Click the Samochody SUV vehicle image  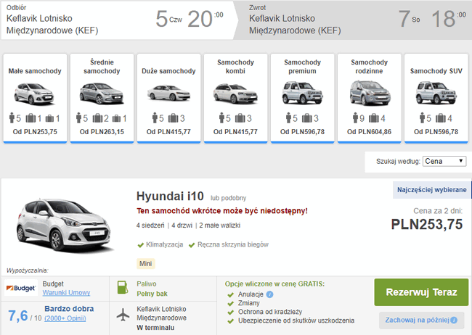(x=436, y=93)
